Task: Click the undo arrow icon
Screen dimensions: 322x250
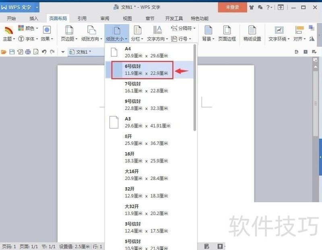Action: [x=44, y=52]
